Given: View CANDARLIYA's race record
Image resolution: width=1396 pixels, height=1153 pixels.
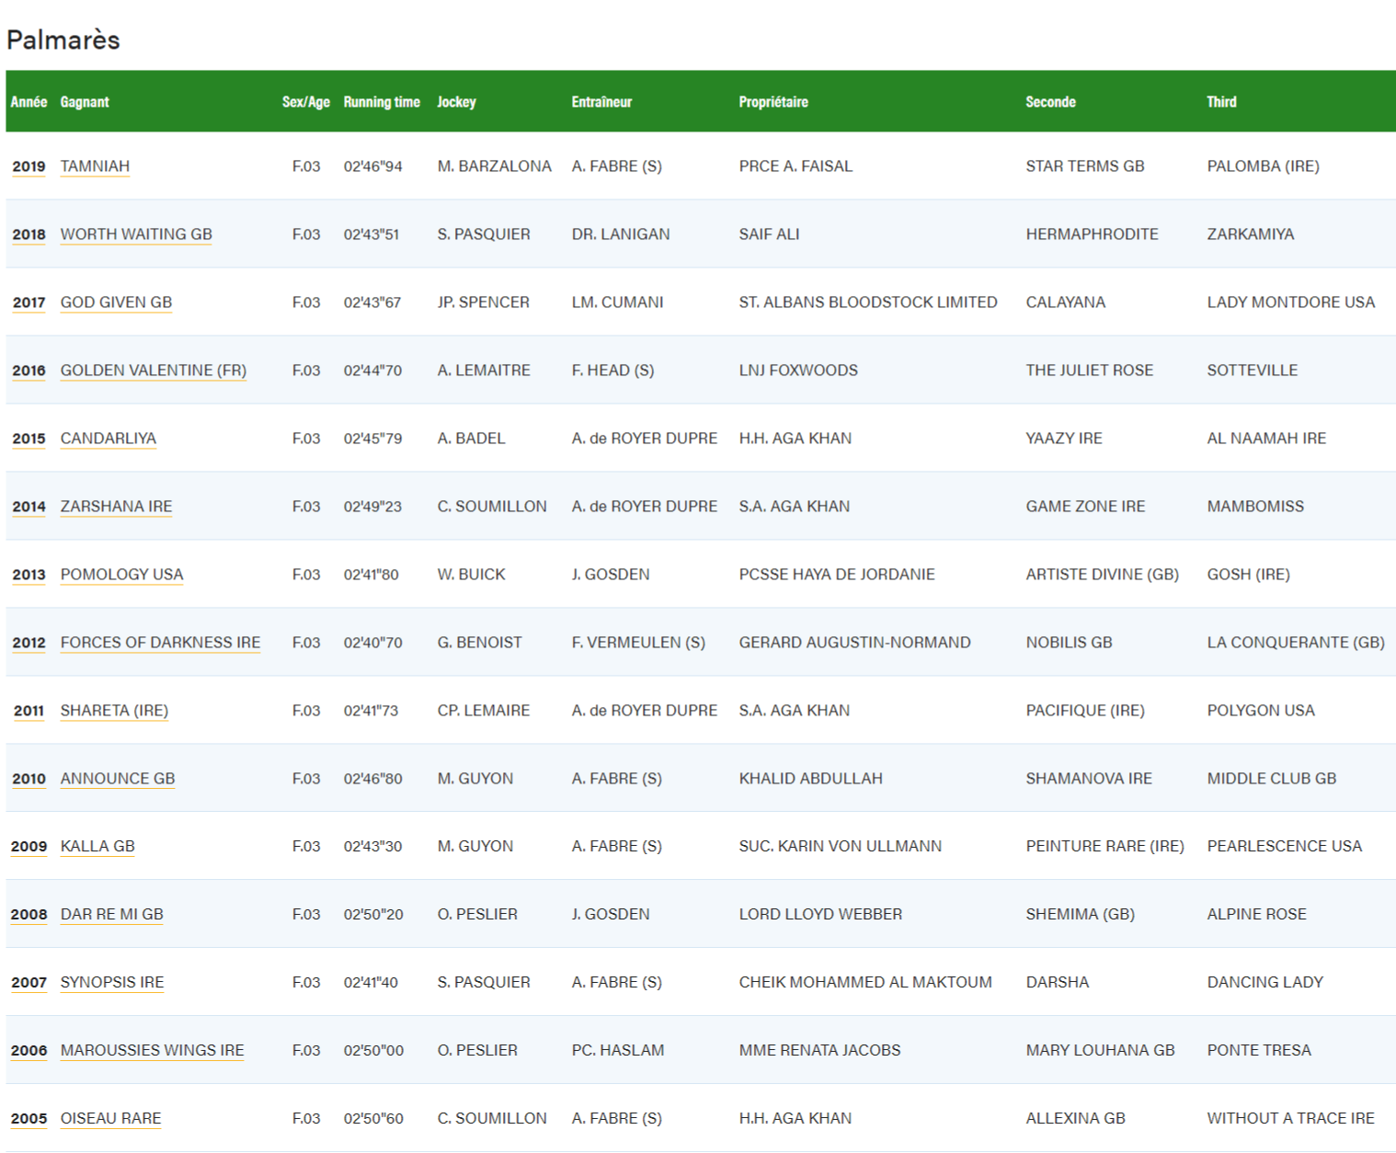Looking at the screenshot, I should coord(108,439).
